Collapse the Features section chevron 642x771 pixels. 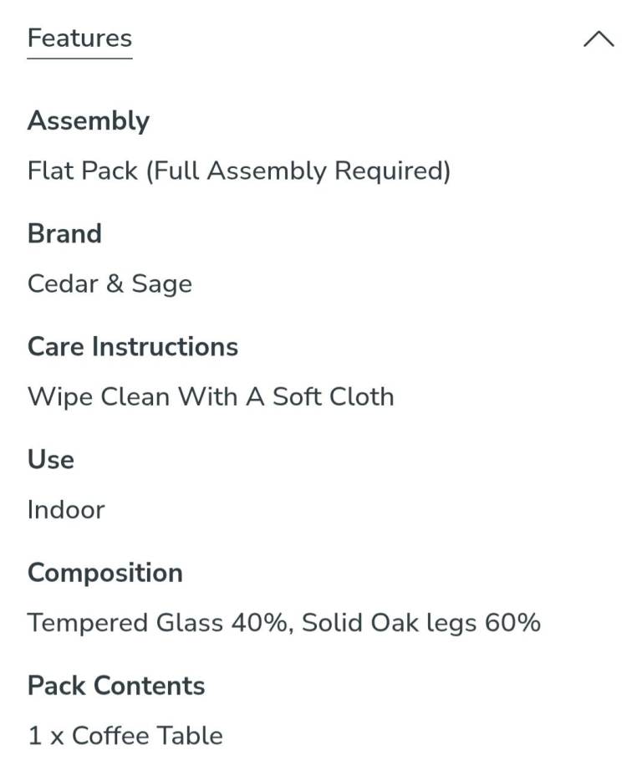coord(599,38)
